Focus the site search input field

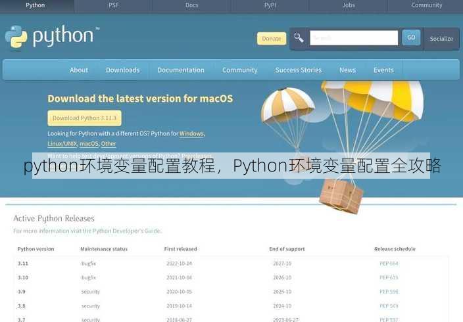(354, 37)
